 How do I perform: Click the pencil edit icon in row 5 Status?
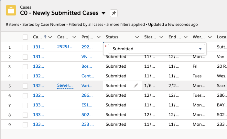136,85
